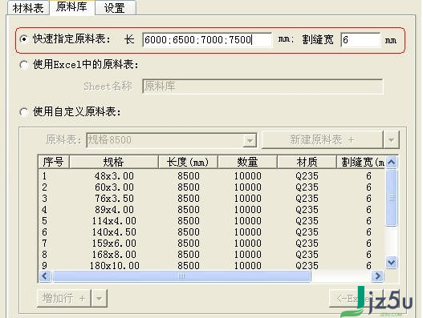Click Q235 material in row 3
423x318 pixels.
pyautogui.click(x=307, y=199)
